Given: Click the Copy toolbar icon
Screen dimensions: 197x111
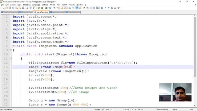Looking at the screenshot, I should pos(31,8).
